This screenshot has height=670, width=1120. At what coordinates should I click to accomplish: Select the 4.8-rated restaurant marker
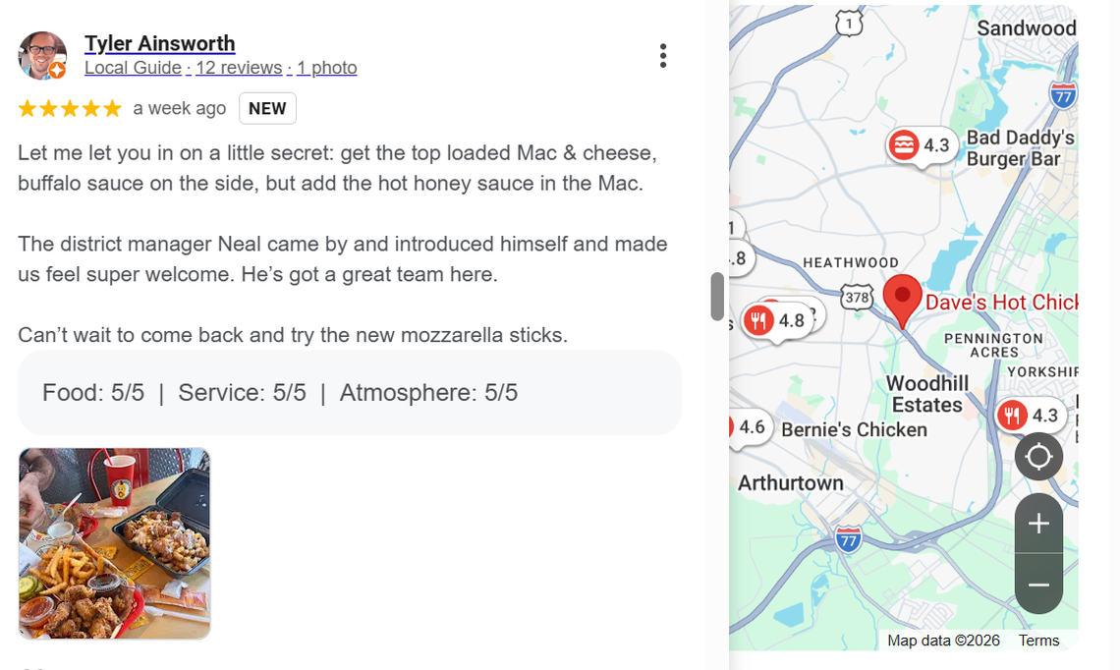pyautogui.click(x=776, y=316)
